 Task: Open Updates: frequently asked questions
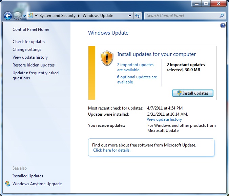click(x=36, y=75)
